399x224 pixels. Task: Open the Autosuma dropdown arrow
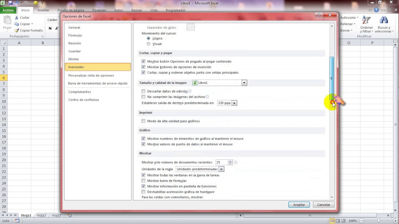coord(358,18)
